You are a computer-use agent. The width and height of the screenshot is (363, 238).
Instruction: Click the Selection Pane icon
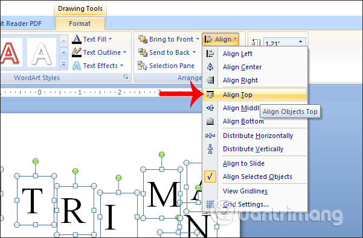tap(143, 66)
